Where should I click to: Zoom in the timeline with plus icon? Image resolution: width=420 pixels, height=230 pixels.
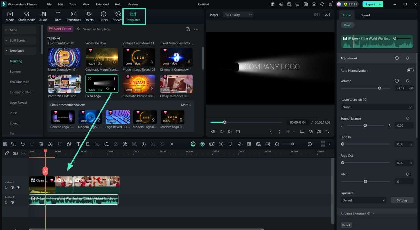click(x=310, y=144)
